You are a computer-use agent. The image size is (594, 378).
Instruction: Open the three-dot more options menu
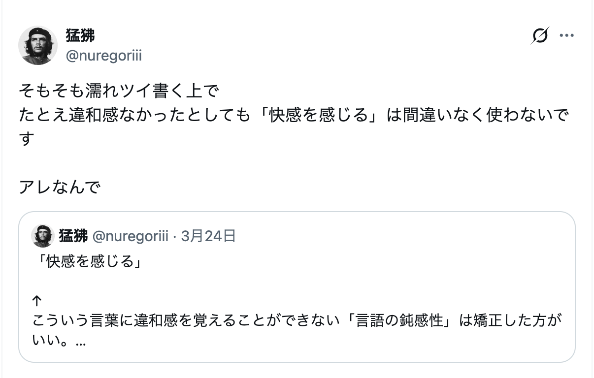(567, 36)
